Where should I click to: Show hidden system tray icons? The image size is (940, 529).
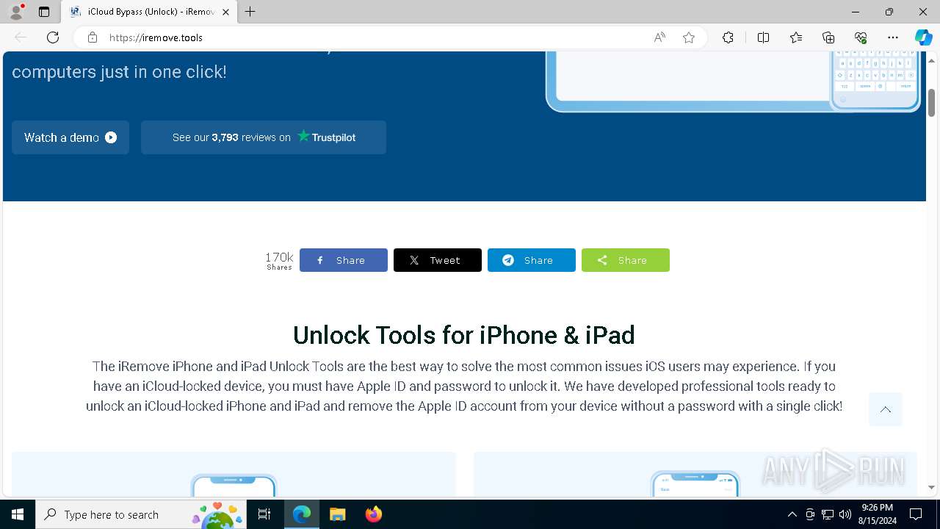792,514
